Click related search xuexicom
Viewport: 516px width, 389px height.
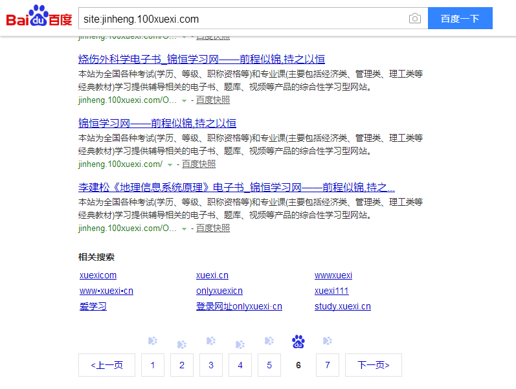click(x=98, y=275)
